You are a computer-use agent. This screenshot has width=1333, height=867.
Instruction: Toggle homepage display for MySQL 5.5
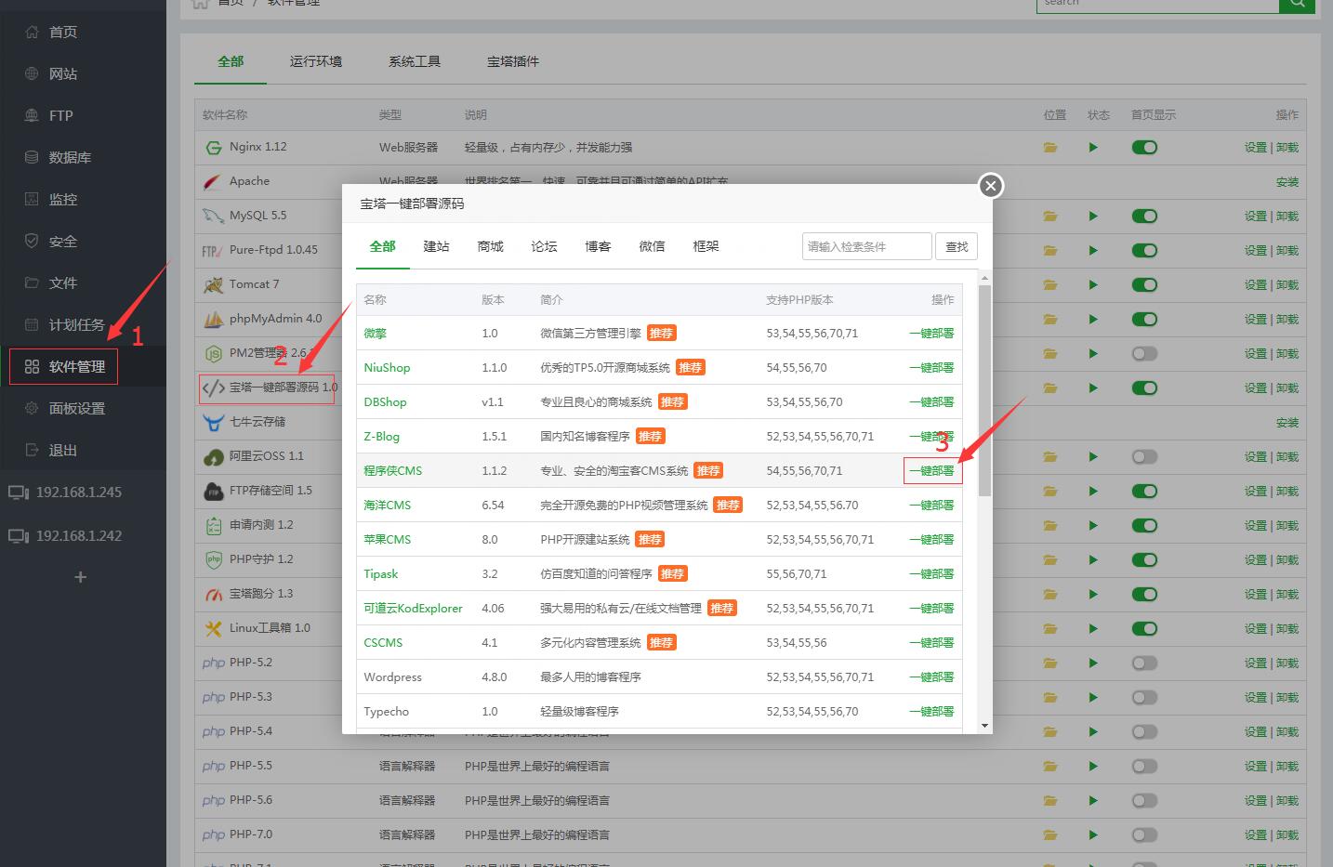pyautogui.click(x=1144, y=216)
